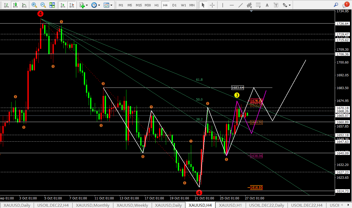The height and width of the screenshot is (208, 352).
Task: Switch to the XAUUSD,H1 chart tab
Action: pyautogui.click(x=231, y=205)
